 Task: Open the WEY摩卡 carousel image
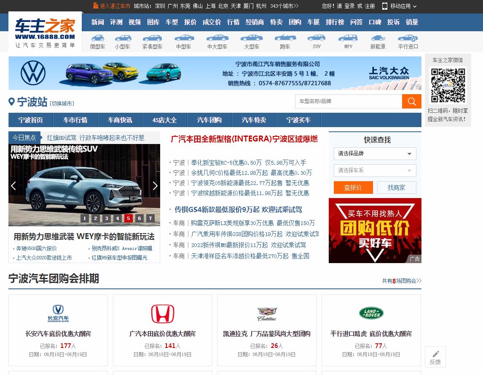84,185
